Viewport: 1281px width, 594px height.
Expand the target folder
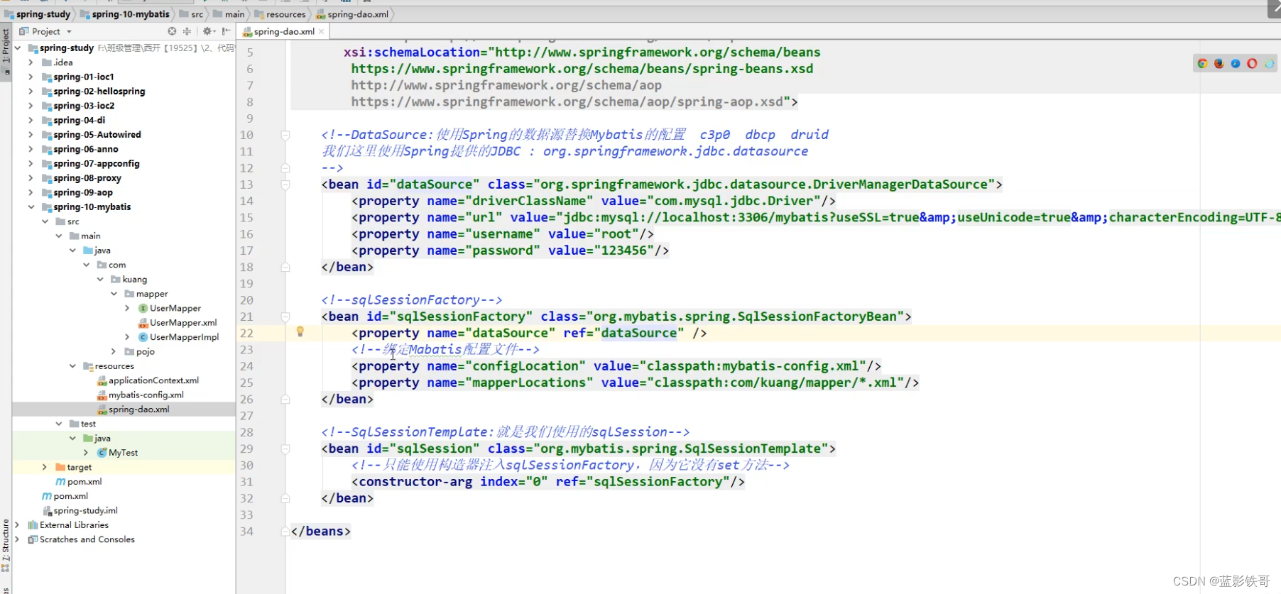(44, 467)
